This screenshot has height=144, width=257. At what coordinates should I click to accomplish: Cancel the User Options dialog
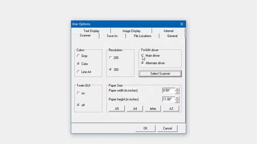[167, 128]
